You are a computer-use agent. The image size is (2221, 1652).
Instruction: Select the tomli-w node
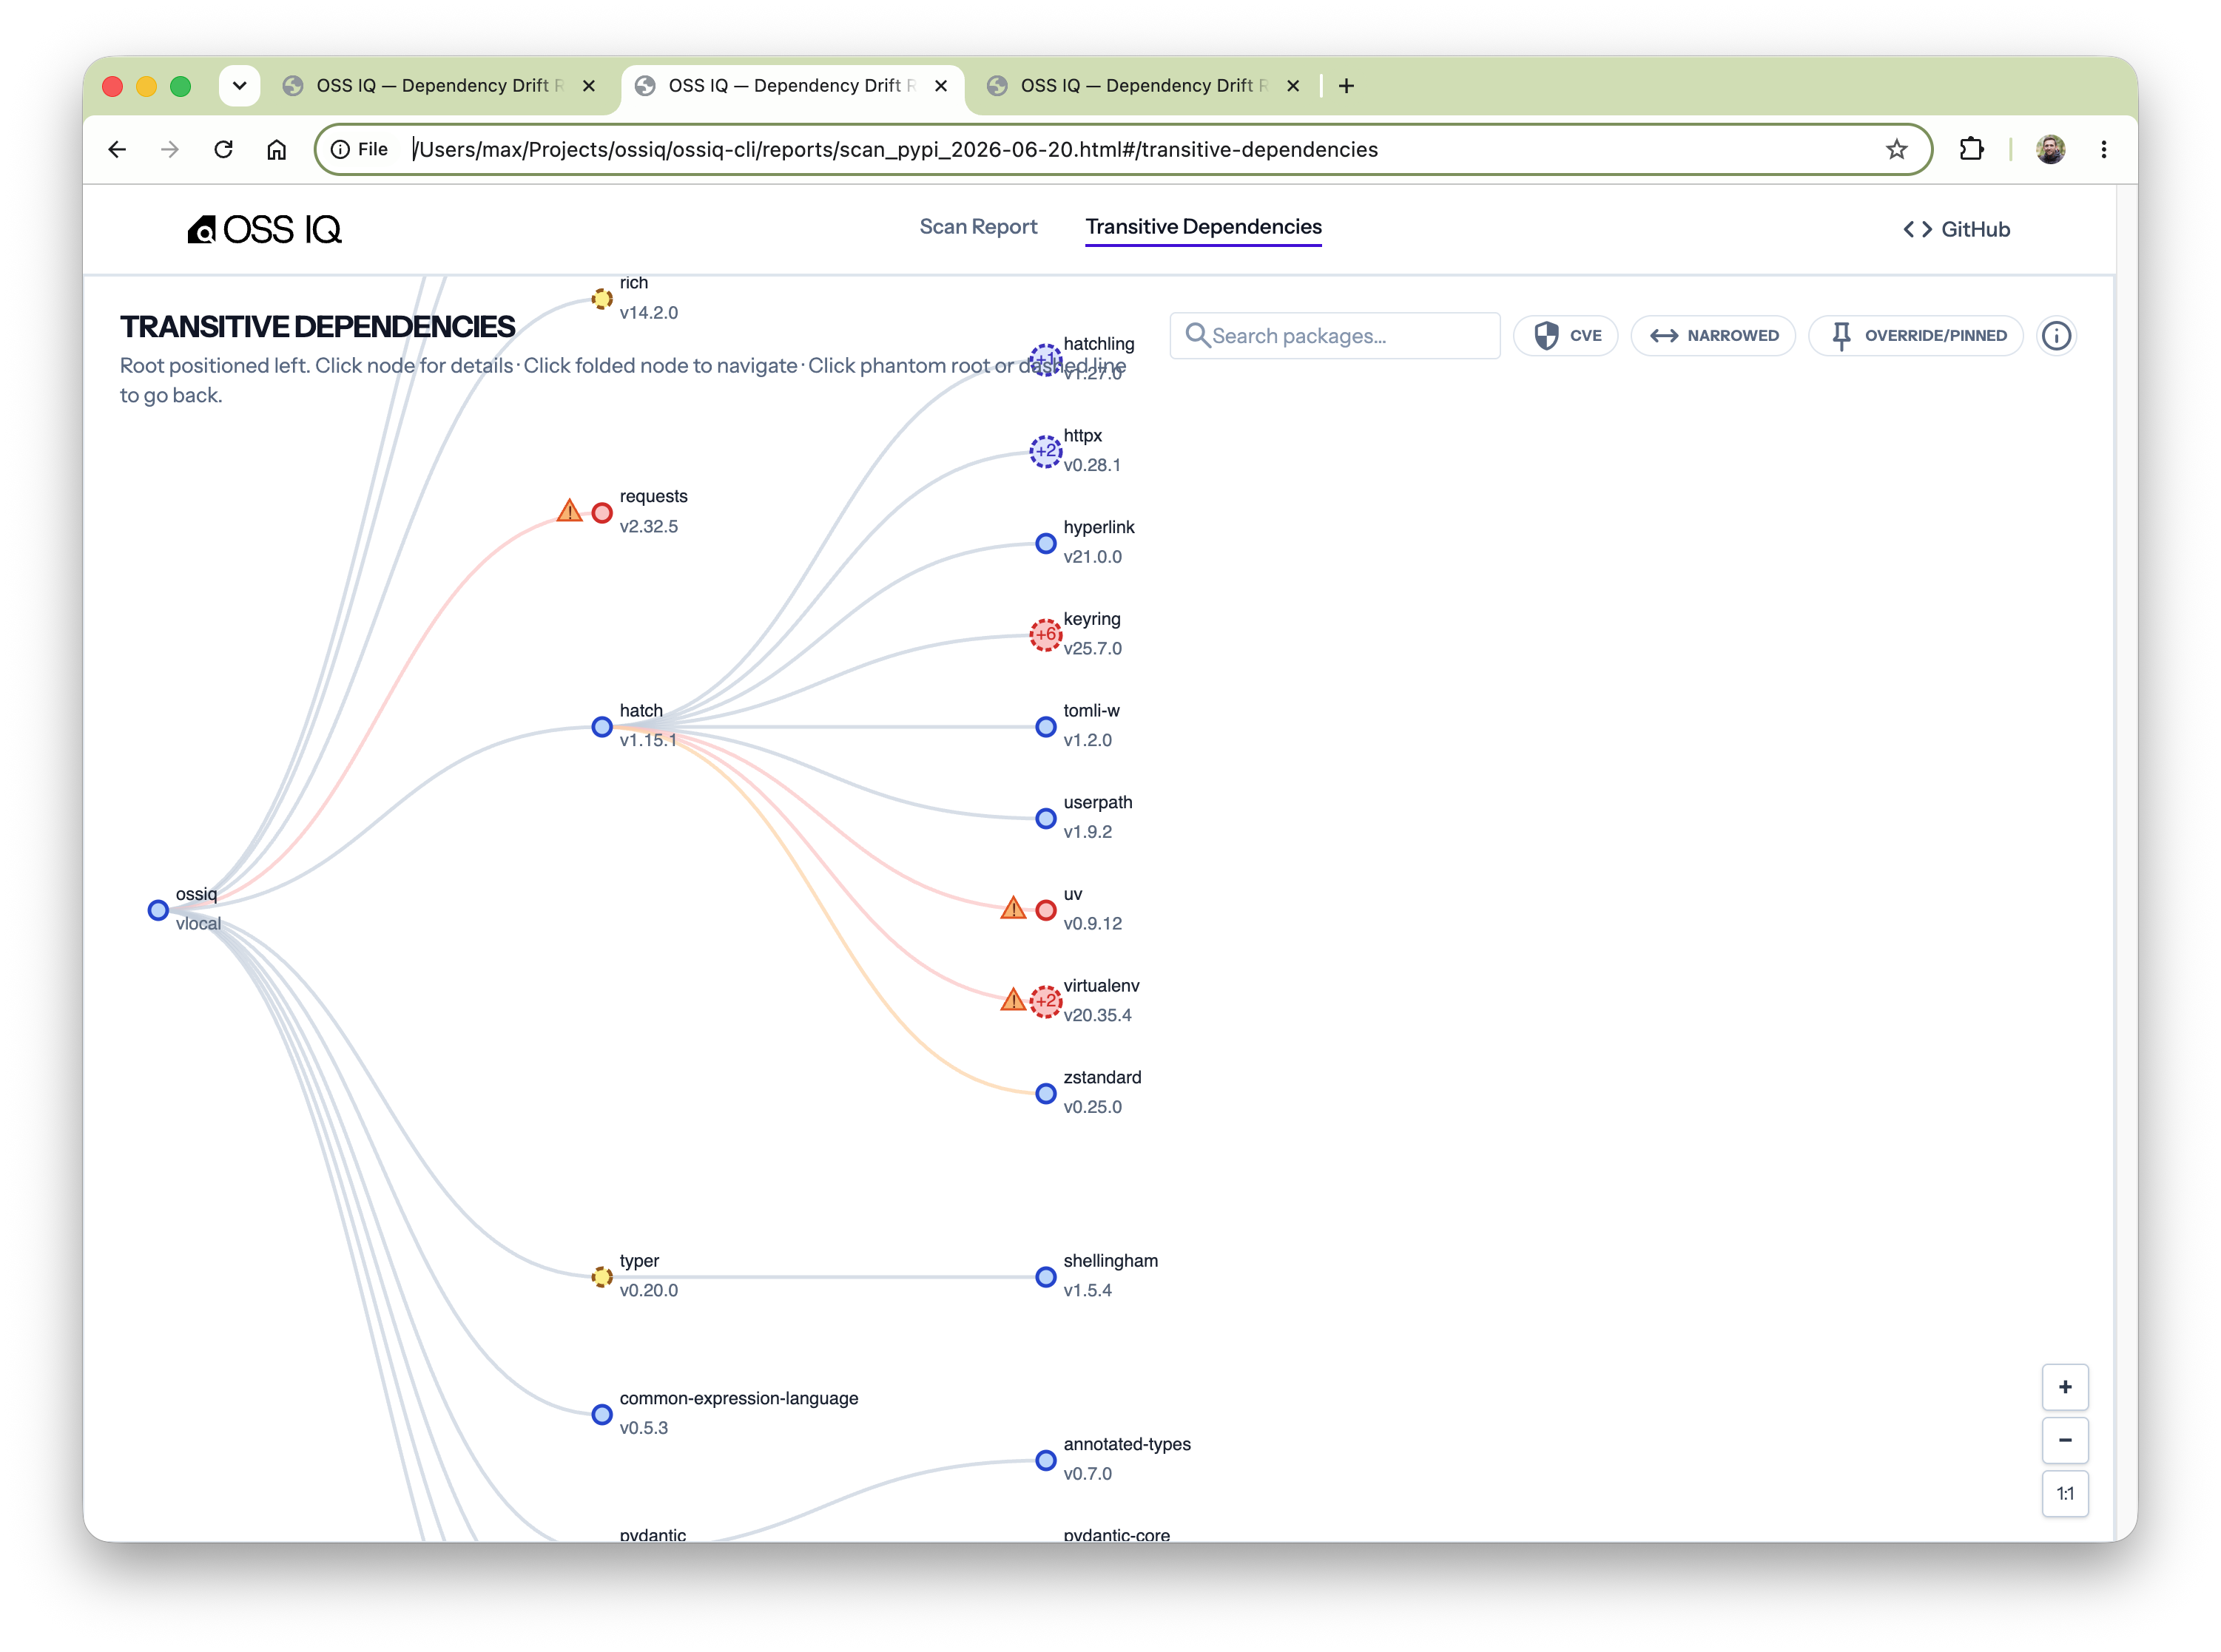point(1045,727)
